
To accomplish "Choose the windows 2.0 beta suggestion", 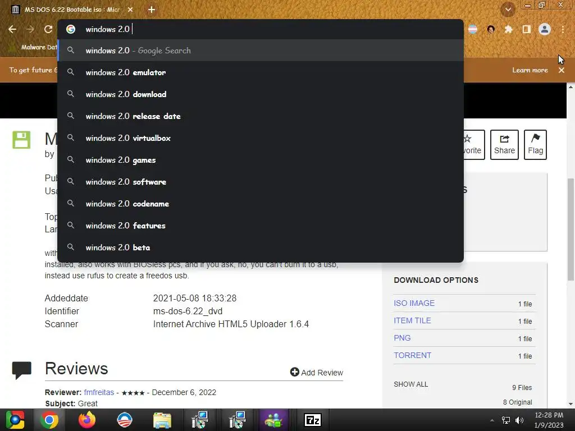I will coord(261,247).
